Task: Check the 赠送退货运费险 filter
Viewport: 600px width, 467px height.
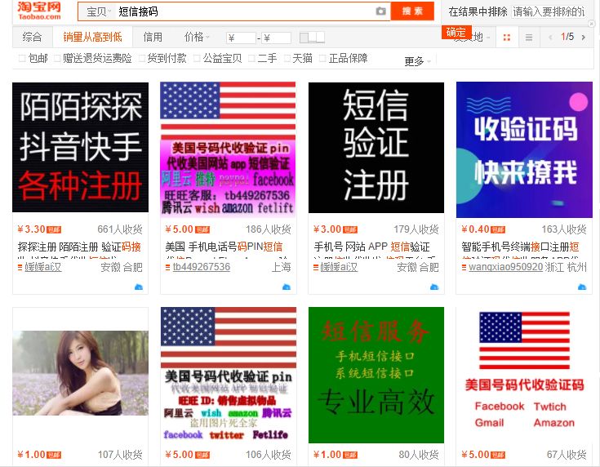Action: coord(57,58)
